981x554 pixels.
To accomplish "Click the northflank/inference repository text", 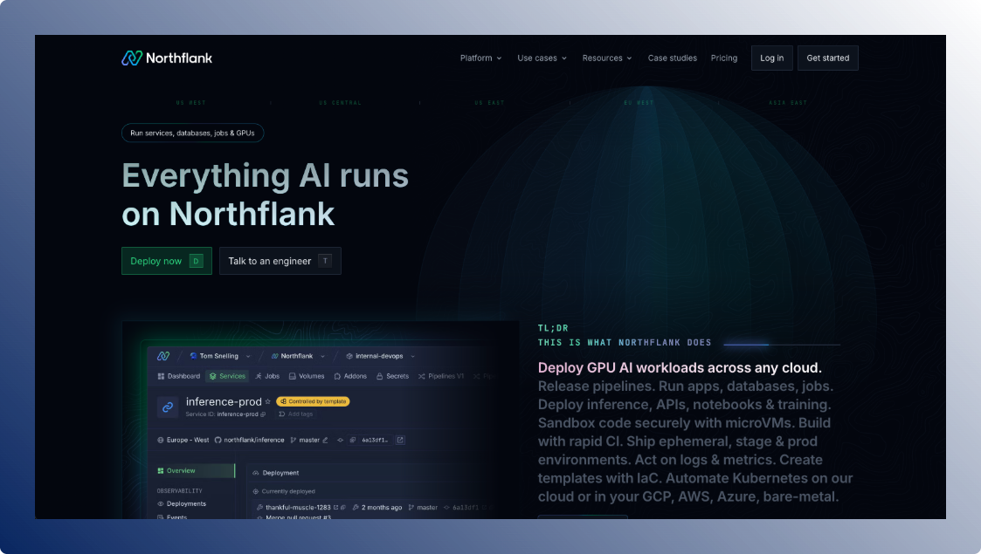I will 254,441.
